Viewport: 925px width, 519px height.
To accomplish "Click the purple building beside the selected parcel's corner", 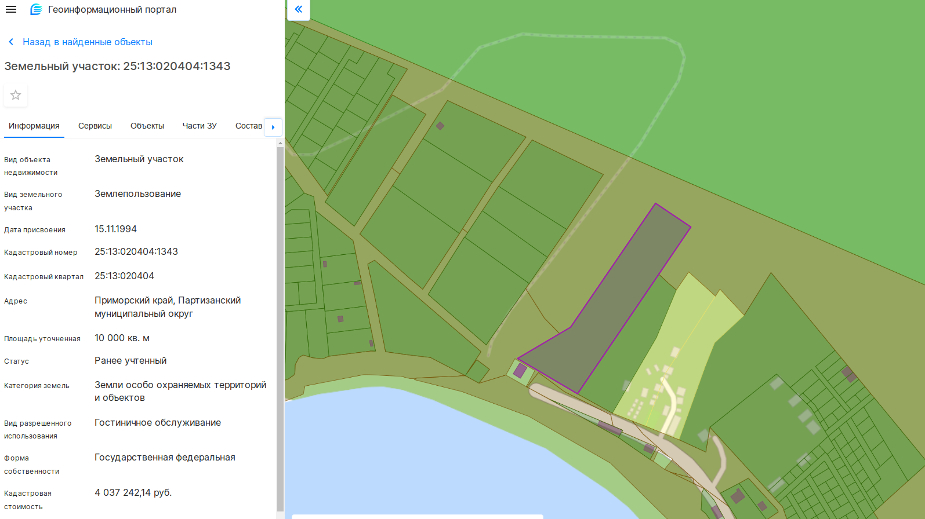I will click(x=520, y=371).
